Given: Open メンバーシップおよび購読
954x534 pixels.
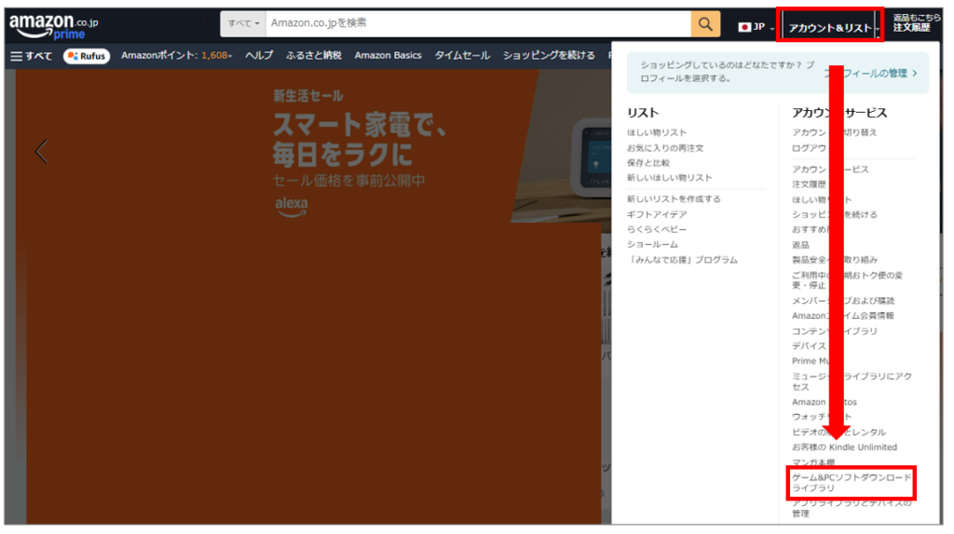Looking at the screenshot, I should point(842,301).
